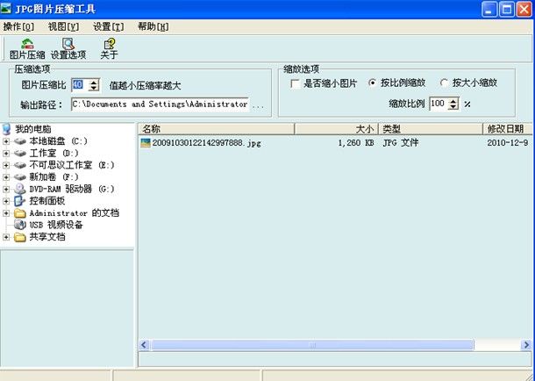The width and height of the screenshot is (535, 381).
Task: Expand the 本地磁盘 (C:) tree node
Action: pyautogui.click(x=6, y=141)
